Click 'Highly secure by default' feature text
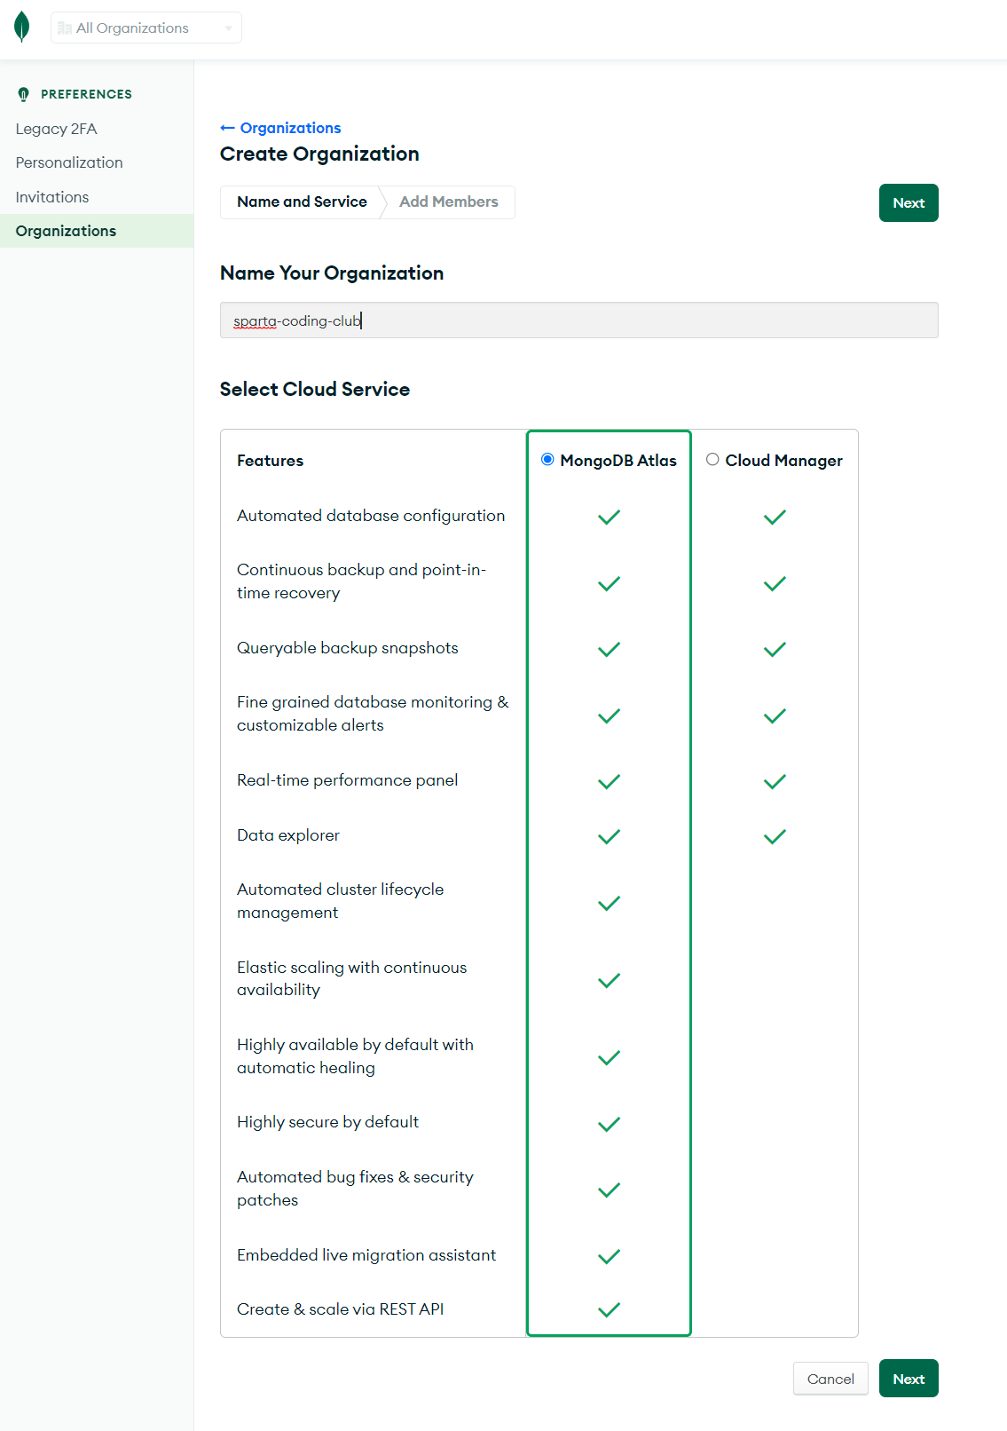 327,1122
